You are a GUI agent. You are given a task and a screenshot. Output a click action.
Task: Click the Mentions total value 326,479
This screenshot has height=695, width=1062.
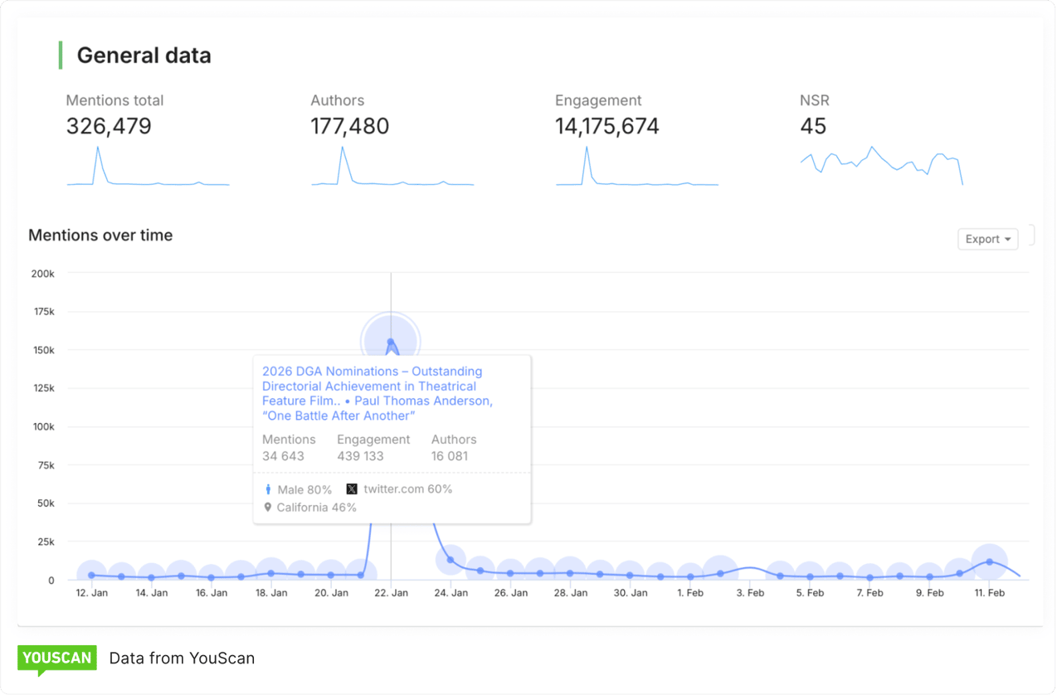tap(109, 126)
